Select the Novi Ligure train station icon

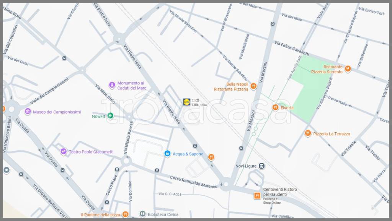click(262, 166)
